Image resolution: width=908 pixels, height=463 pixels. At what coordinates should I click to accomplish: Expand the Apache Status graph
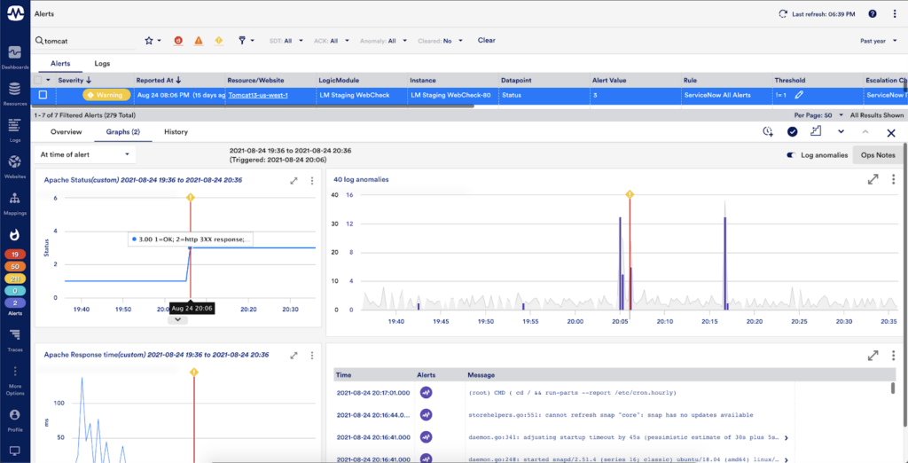point(294,181)
